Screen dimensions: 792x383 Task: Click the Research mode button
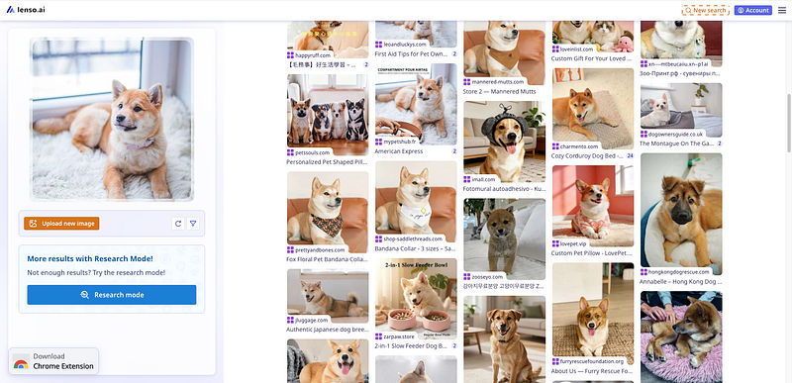click(x=112, y=295)
